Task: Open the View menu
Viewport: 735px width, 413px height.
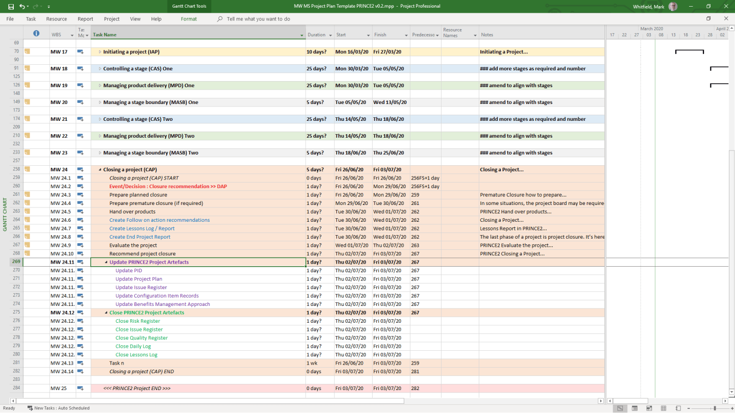Action: coord(135,19)
